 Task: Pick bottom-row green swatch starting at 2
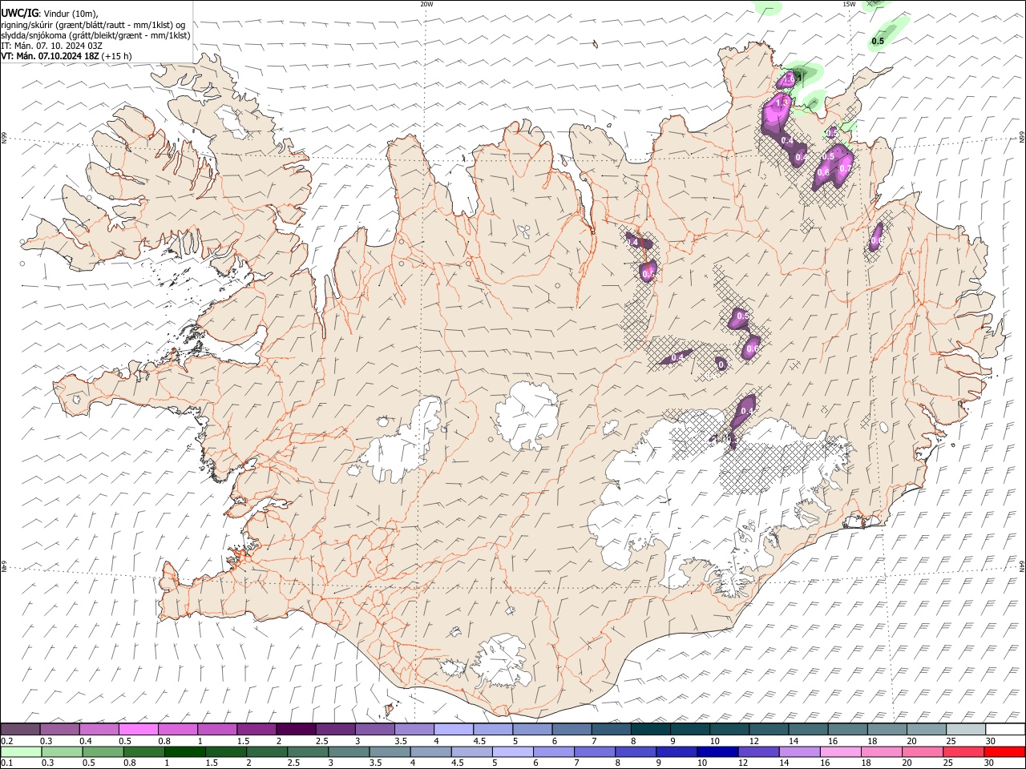[266, 751]
